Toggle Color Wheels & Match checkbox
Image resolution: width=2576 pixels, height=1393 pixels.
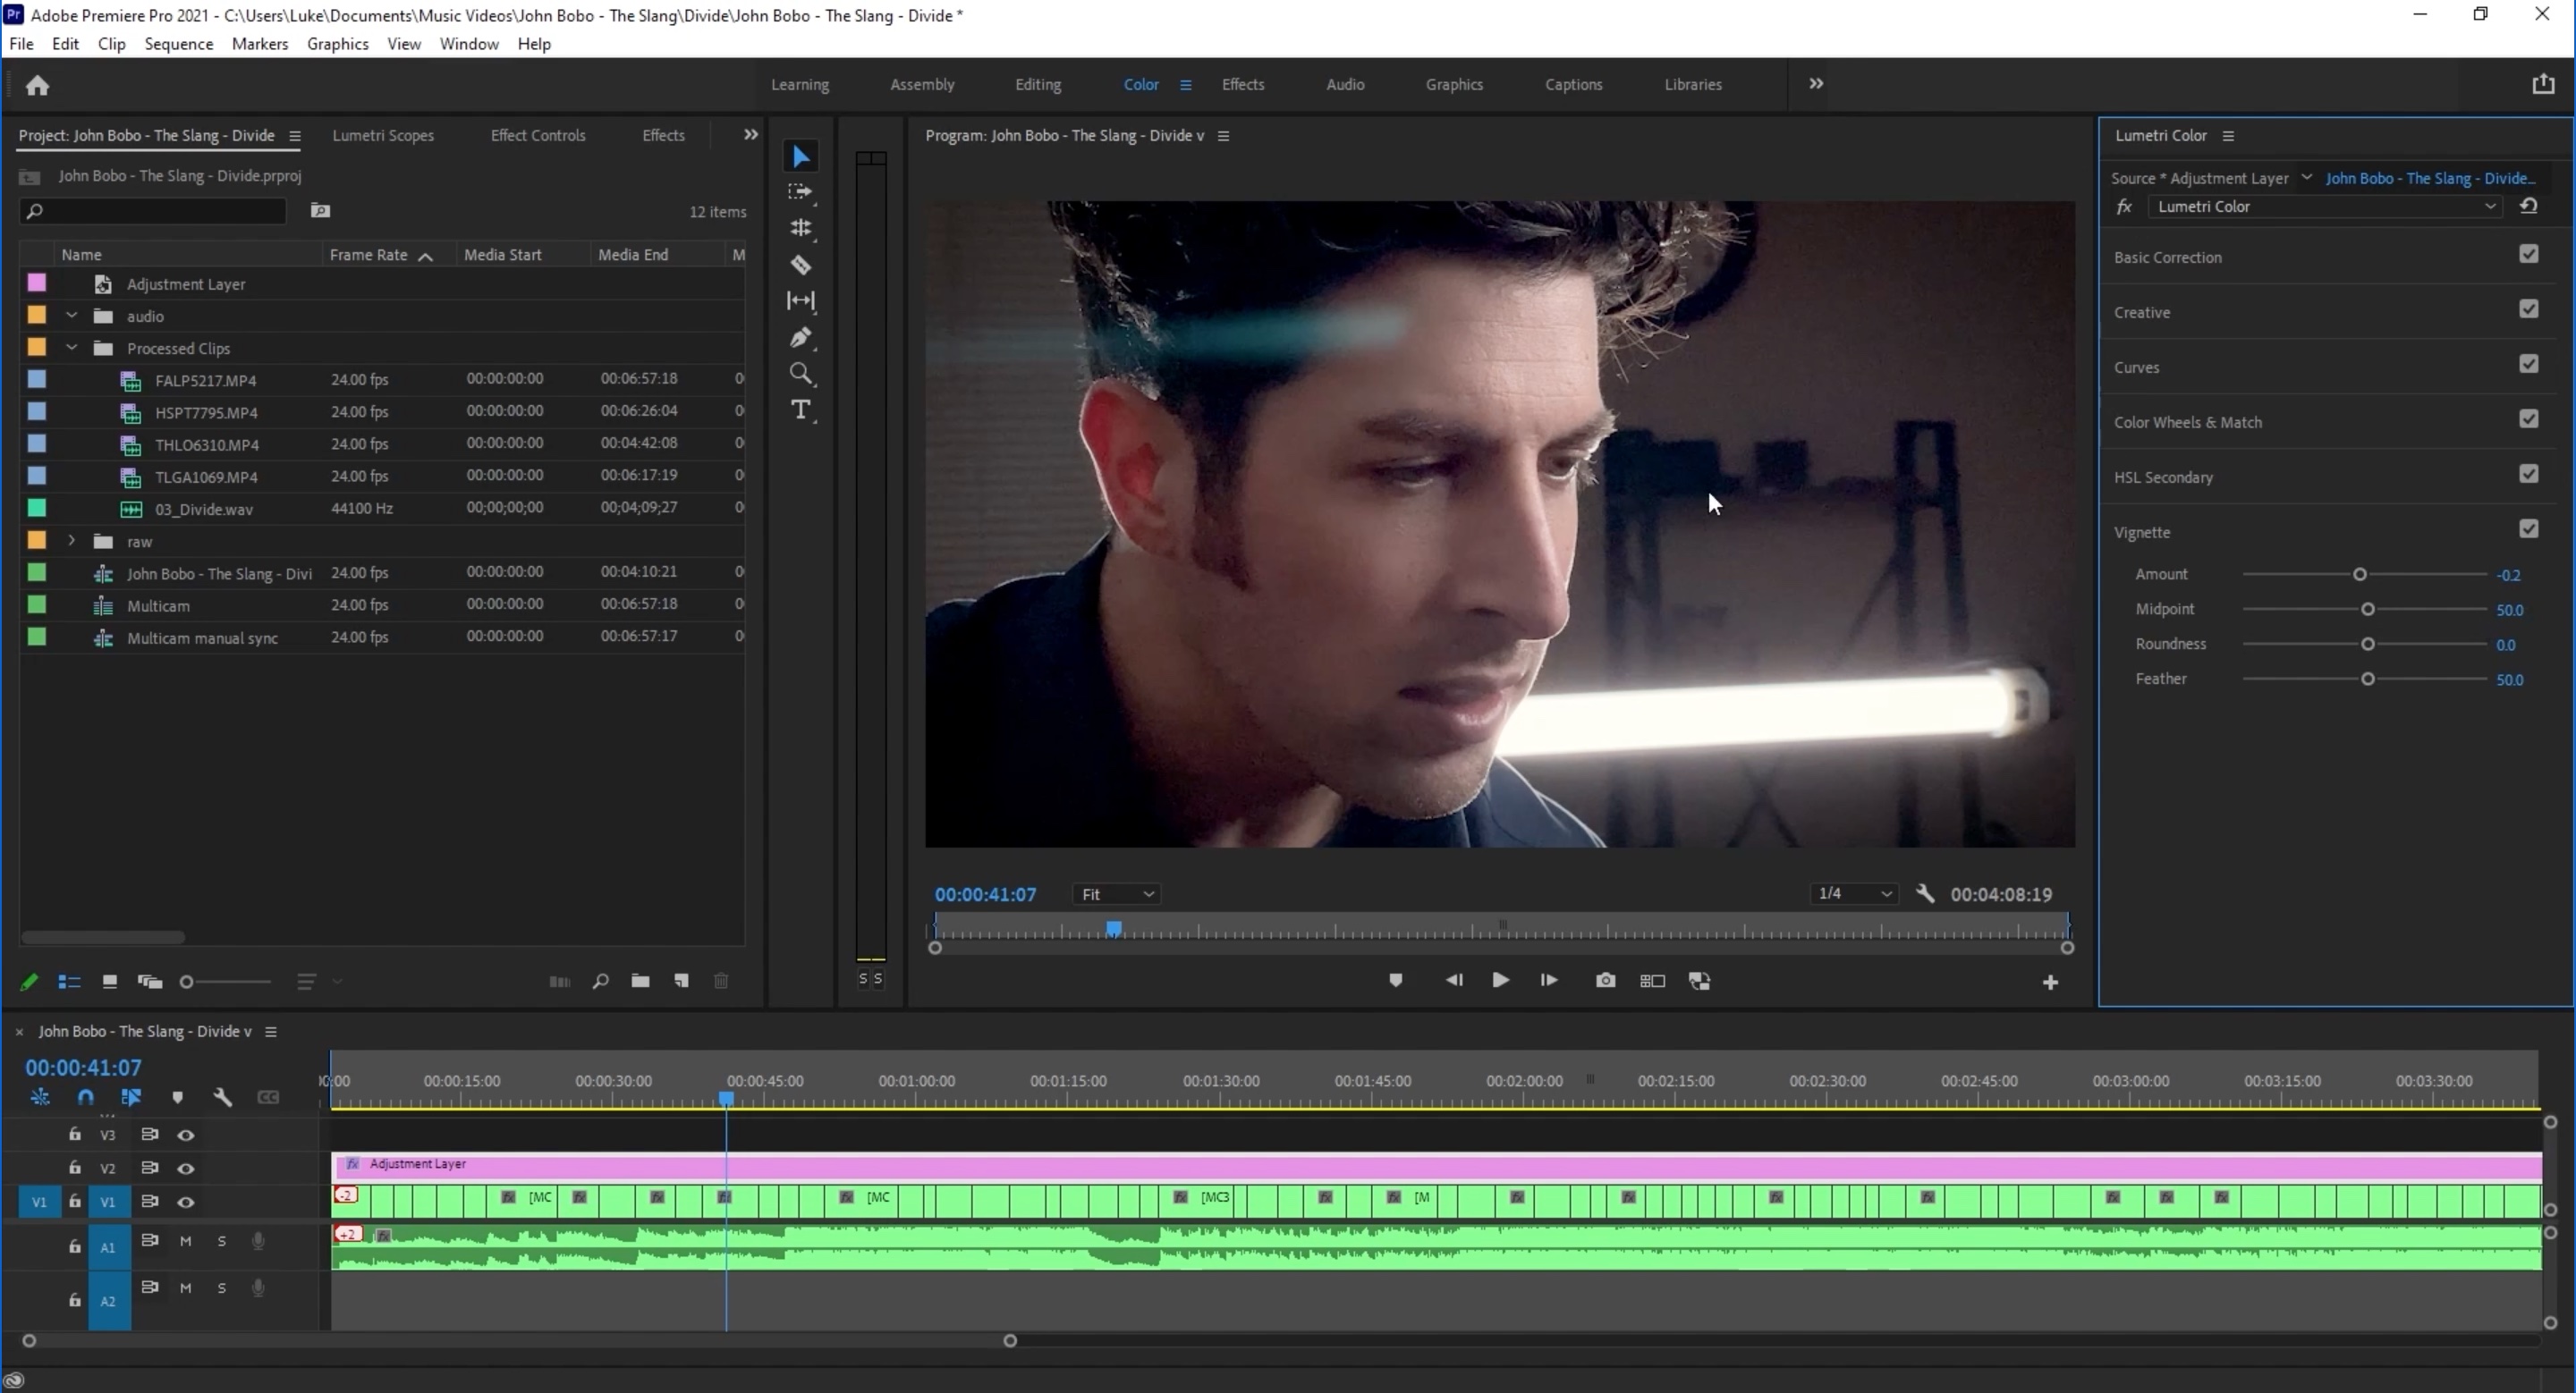(x=2529, y=419)
